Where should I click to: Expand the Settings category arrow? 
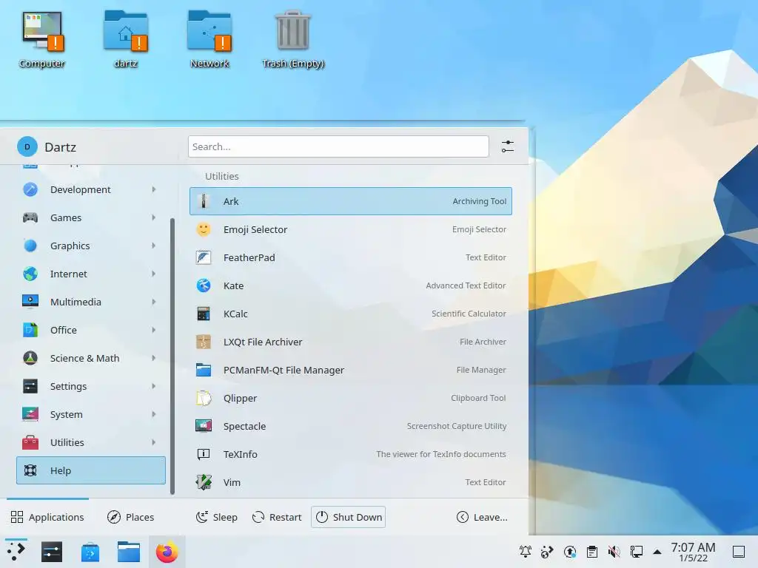point(154,386)
